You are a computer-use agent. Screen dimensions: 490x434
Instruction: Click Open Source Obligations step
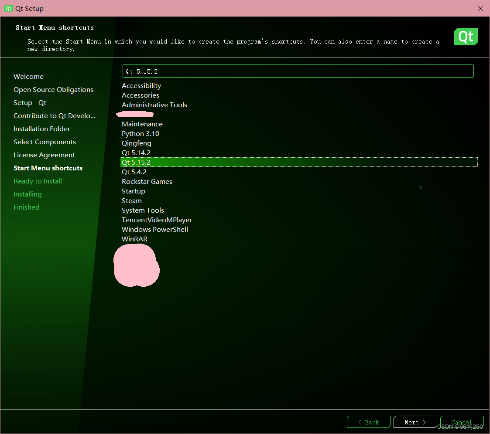tap(53, 90)
